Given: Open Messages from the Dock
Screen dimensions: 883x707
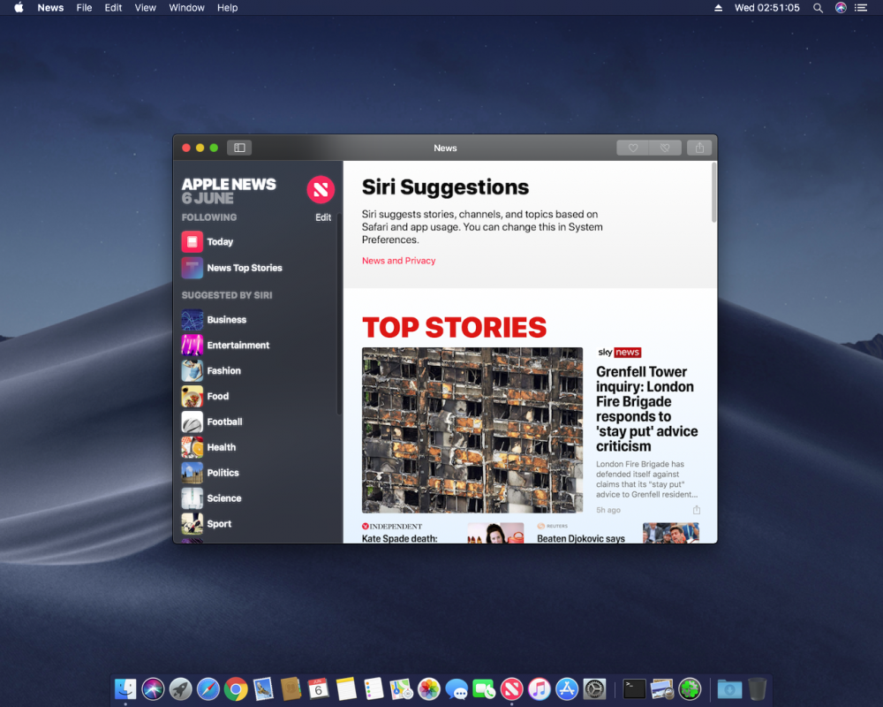Looking at the screenshot, I should (x=457, y=689).
